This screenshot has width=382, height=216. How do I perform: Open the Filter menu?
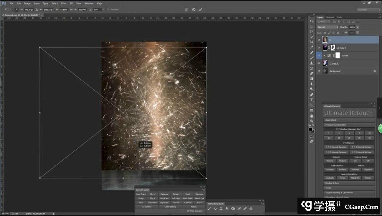(x=64, y=3)
